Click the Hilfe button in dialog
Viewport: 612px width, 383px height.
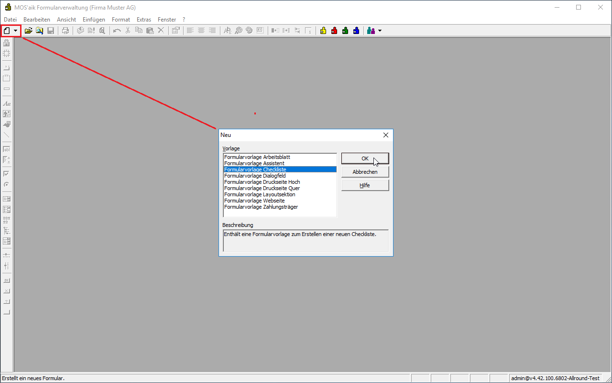point(365,185)
